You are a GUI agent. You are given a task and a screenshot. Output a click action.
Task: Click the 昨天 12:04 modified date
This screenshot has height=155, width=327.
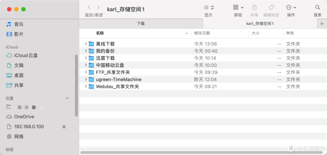click(205, 80)
